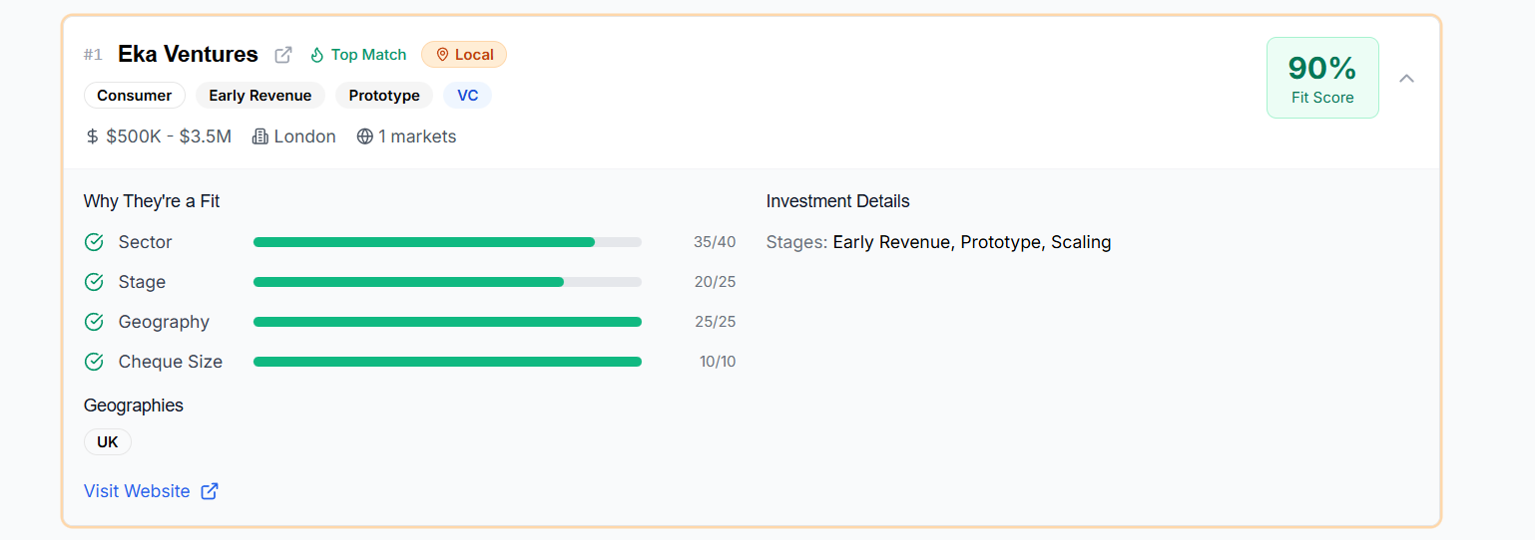
Task: Click the external icon beside Visit Website
Action: [210, 491]
